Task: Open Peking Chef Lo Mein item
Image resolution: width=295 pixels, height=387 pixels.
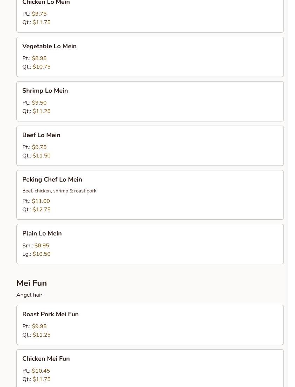Action: coord(52,180)
